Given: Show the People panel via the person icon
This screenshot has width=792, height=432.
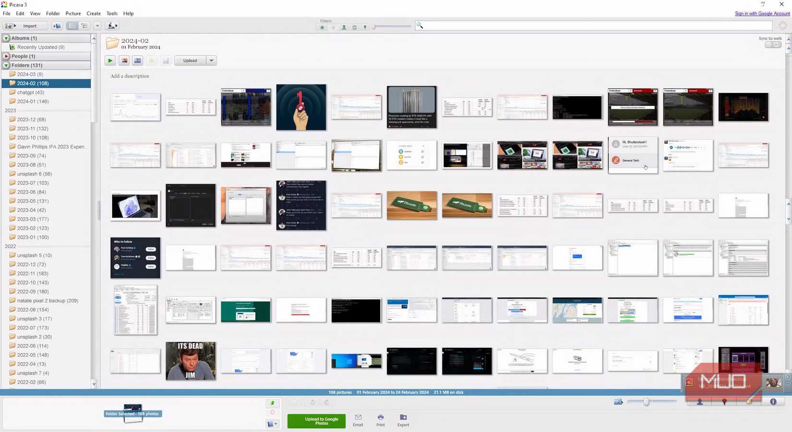Looking at the screenshot, I should (699, 402).
